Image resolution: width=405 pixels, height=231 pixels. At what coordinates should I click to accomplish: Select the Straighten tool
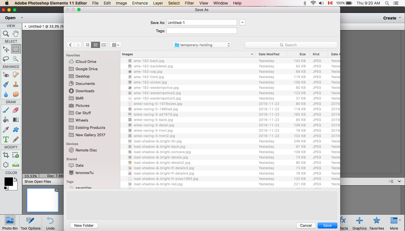click(16, 165)
